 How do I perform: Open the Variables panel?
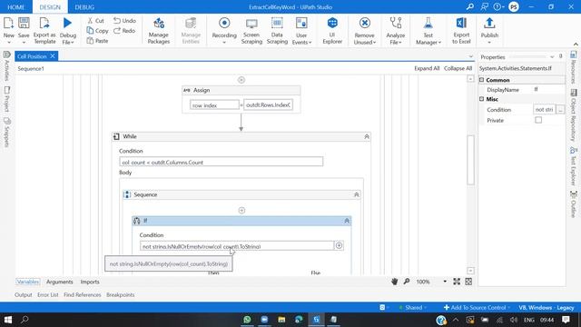(28, 282)
